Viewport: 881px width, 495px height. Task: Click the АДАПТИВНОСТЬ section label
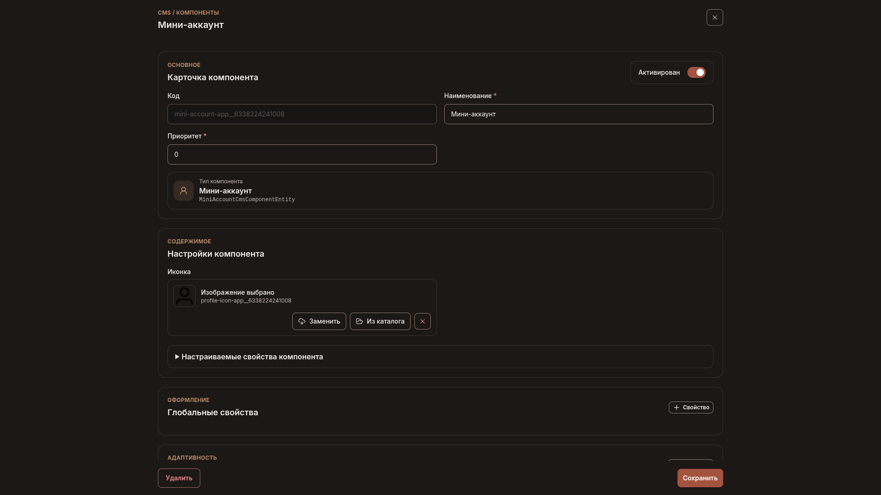tap(192, 458)
